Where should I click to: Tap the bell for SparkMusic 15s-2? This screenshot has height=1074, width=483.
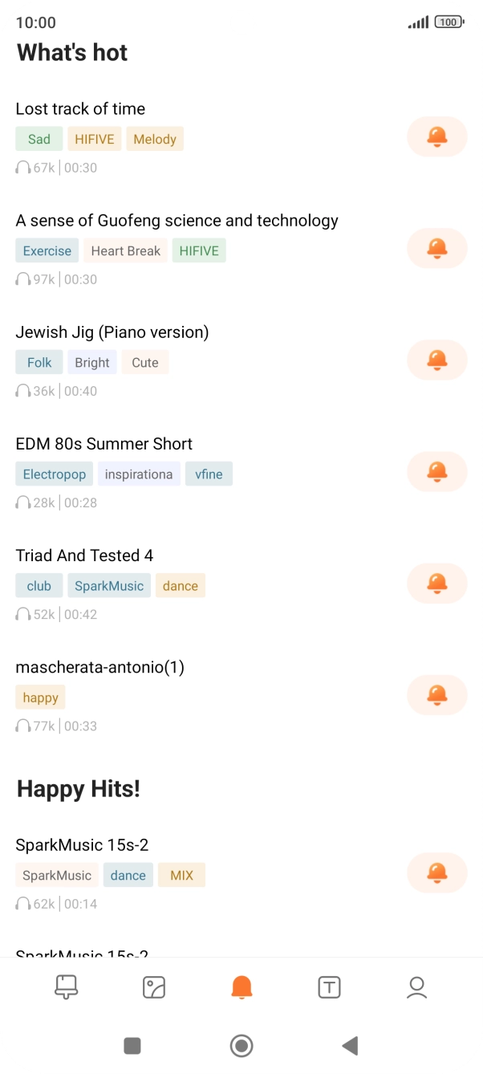[436, 873]
